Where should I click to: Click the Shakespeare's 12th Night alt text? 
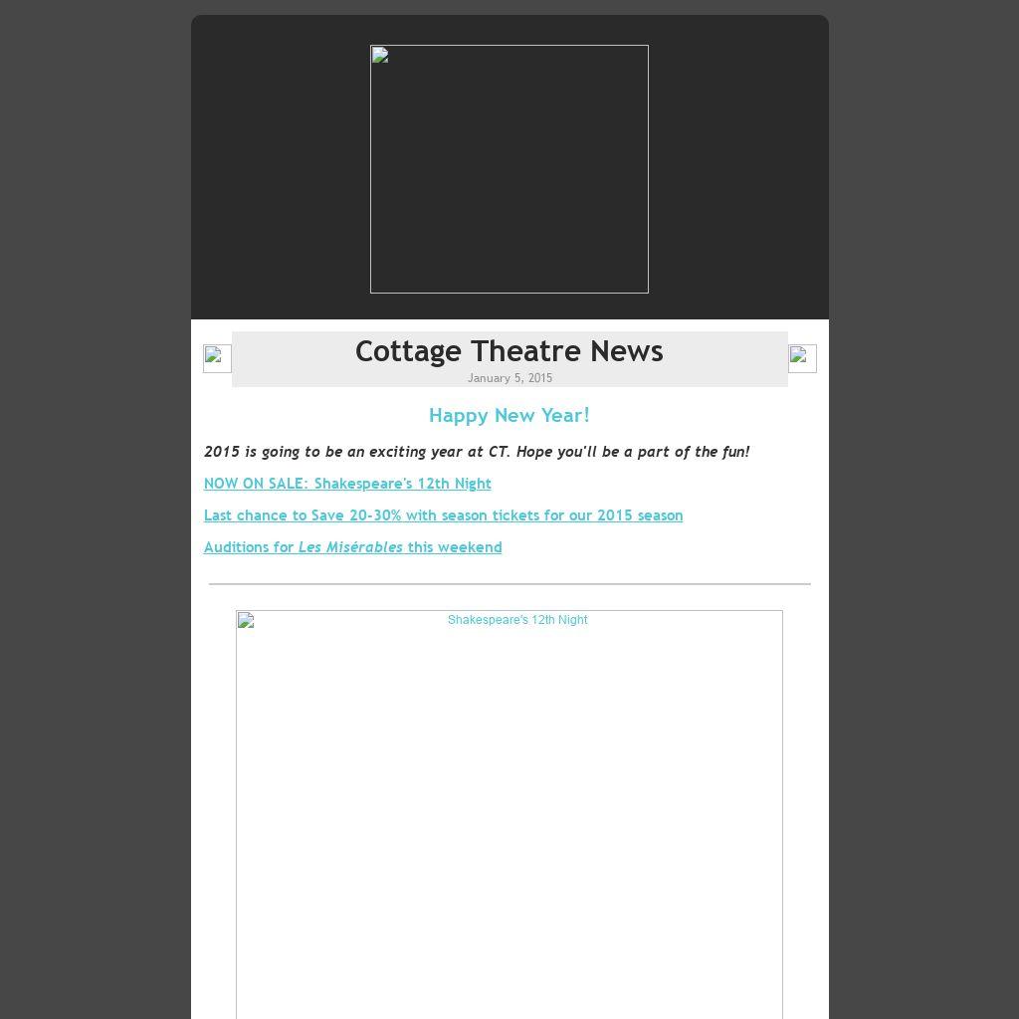517,620
